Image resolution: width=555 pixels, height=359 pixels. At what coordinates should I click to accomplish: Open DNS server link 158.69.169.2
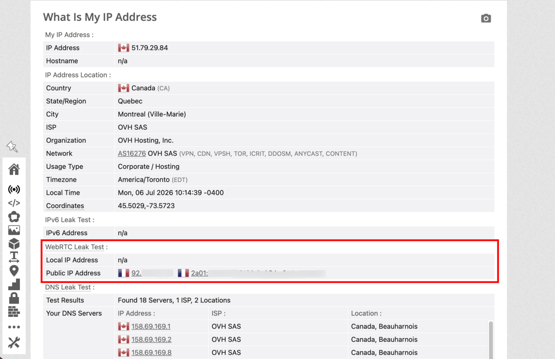[151, 339]
